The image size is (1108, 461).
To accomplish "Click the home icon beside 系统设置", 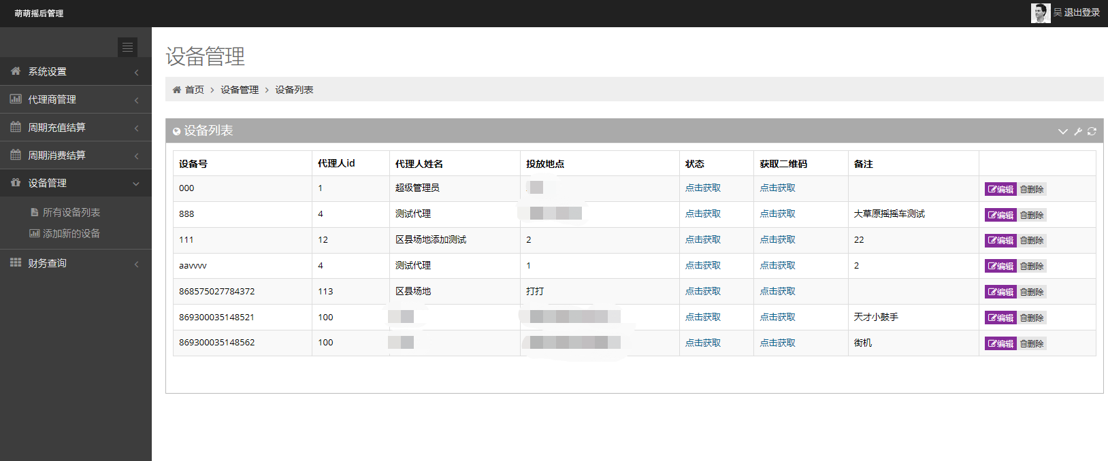I will (15, 71).
